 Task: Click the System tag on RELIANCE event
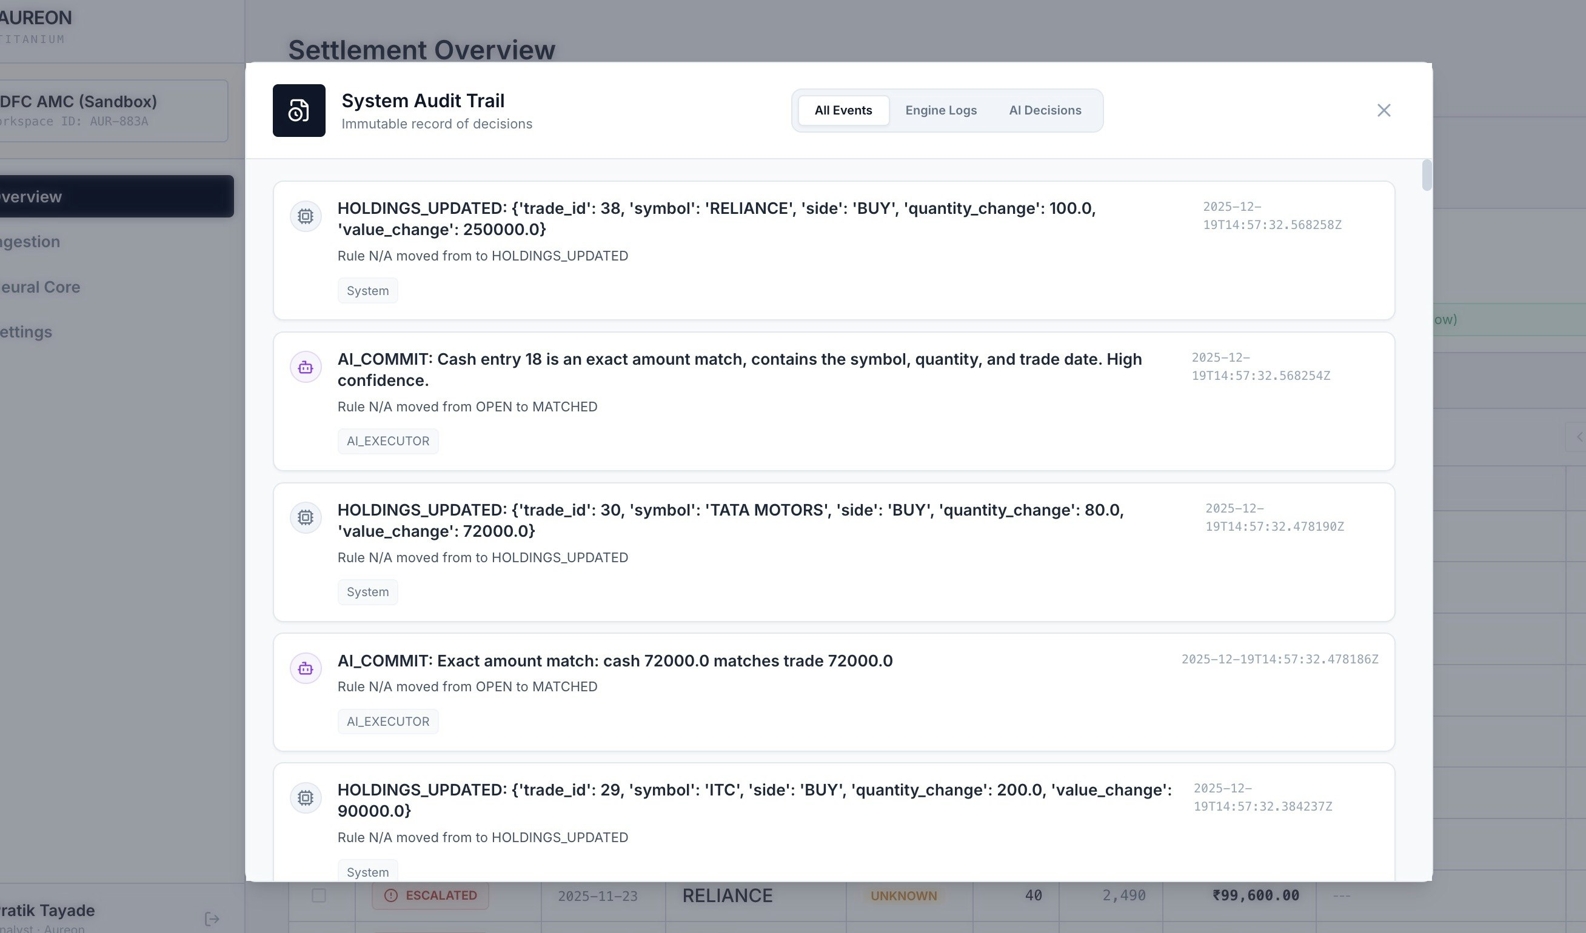[x=367, y=291]
